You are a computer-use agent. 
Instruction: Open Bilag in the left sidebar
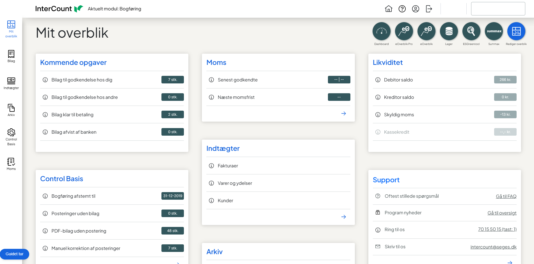coord(11,56)
